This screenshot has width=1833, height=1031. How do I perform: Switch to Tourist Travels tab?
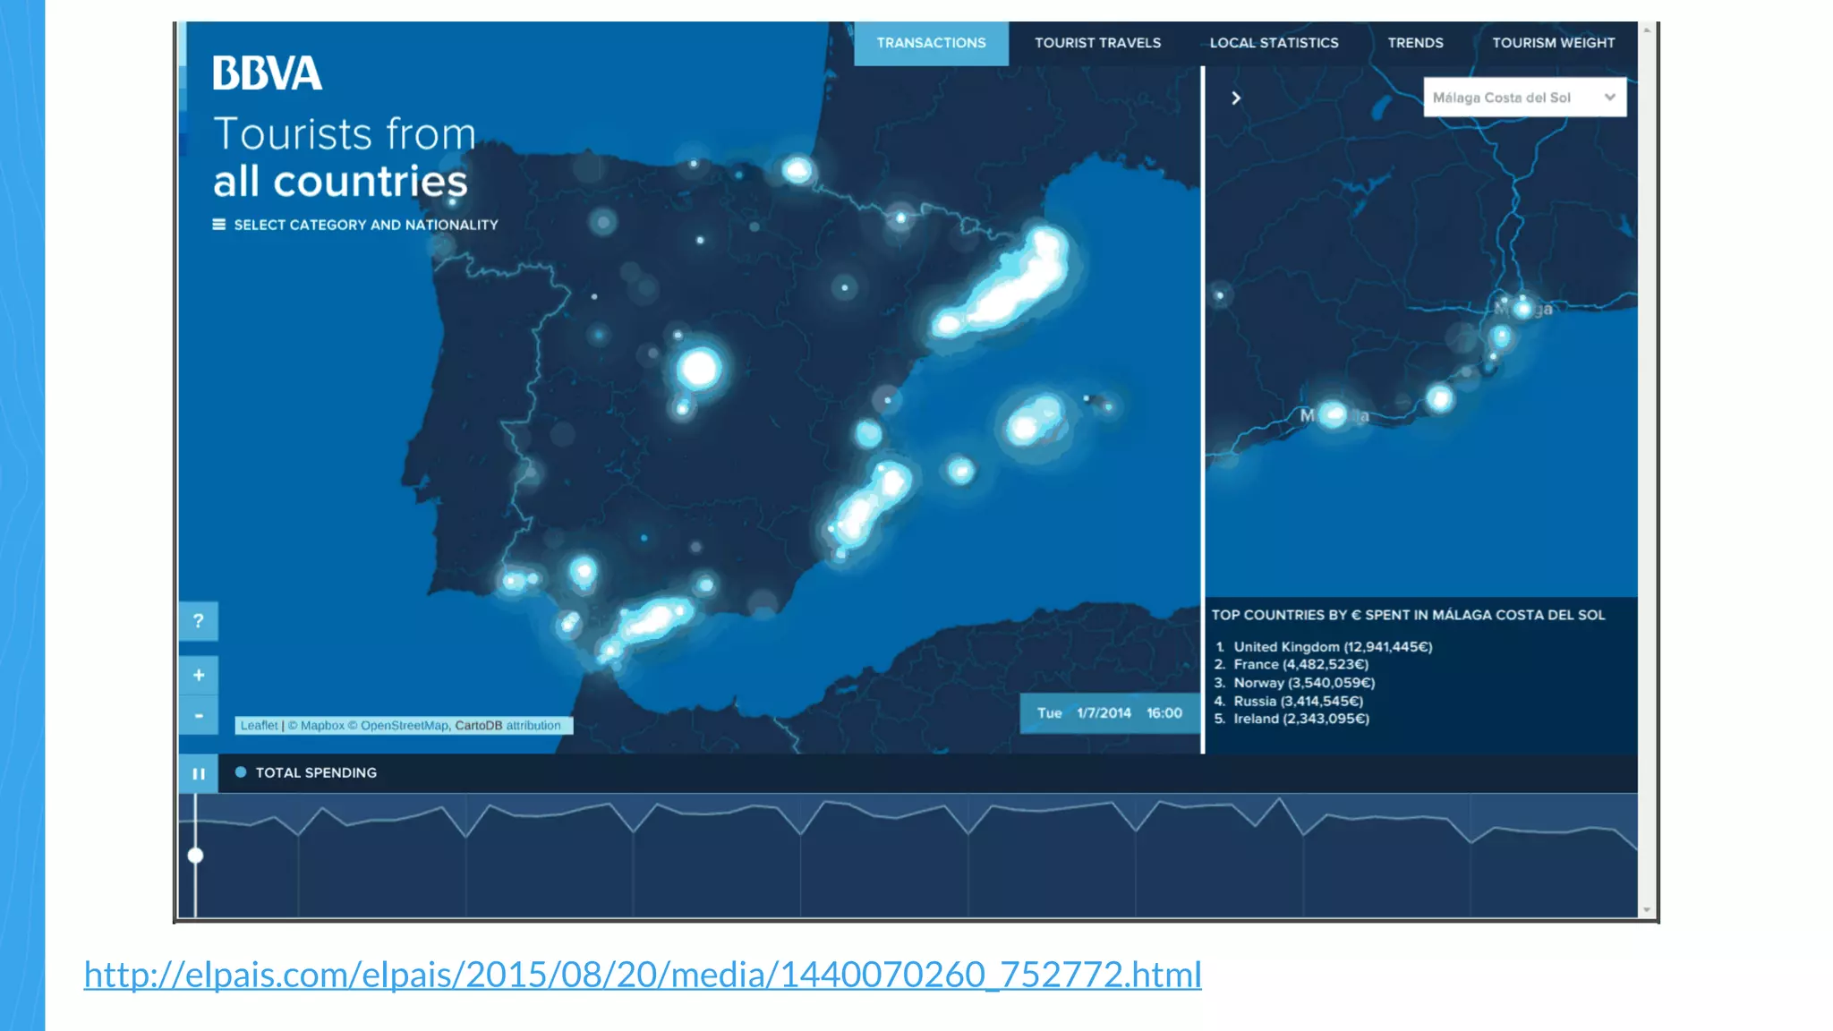coord(1097,43)
